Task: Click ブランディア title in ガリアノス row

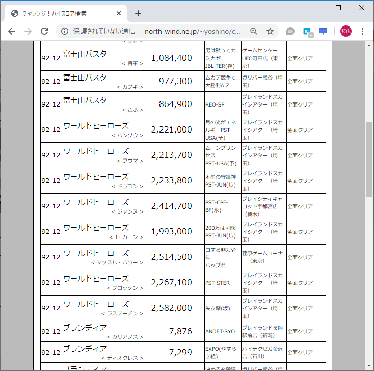Action: click(85, 328)
